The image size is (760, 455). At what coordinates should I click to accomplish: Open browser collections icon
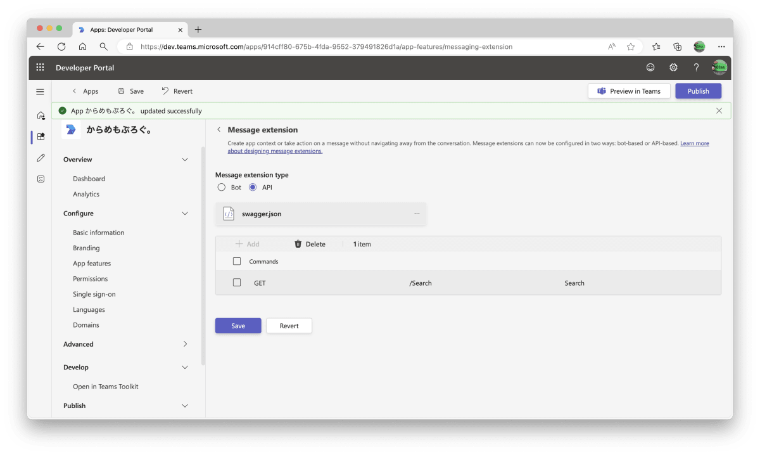point(677,46)
